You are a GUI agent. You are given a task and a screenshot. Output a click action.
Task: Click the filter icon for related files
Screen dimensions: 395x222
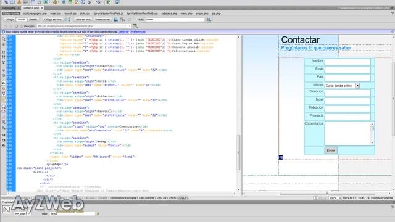pos(393,14)
